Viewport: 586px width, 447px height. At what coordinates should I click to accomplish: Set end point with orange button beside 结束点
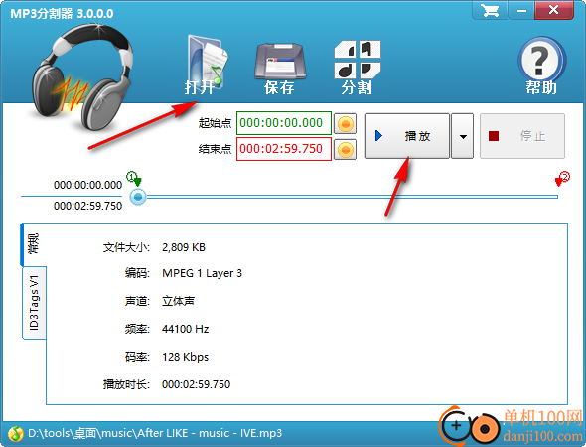345,150
